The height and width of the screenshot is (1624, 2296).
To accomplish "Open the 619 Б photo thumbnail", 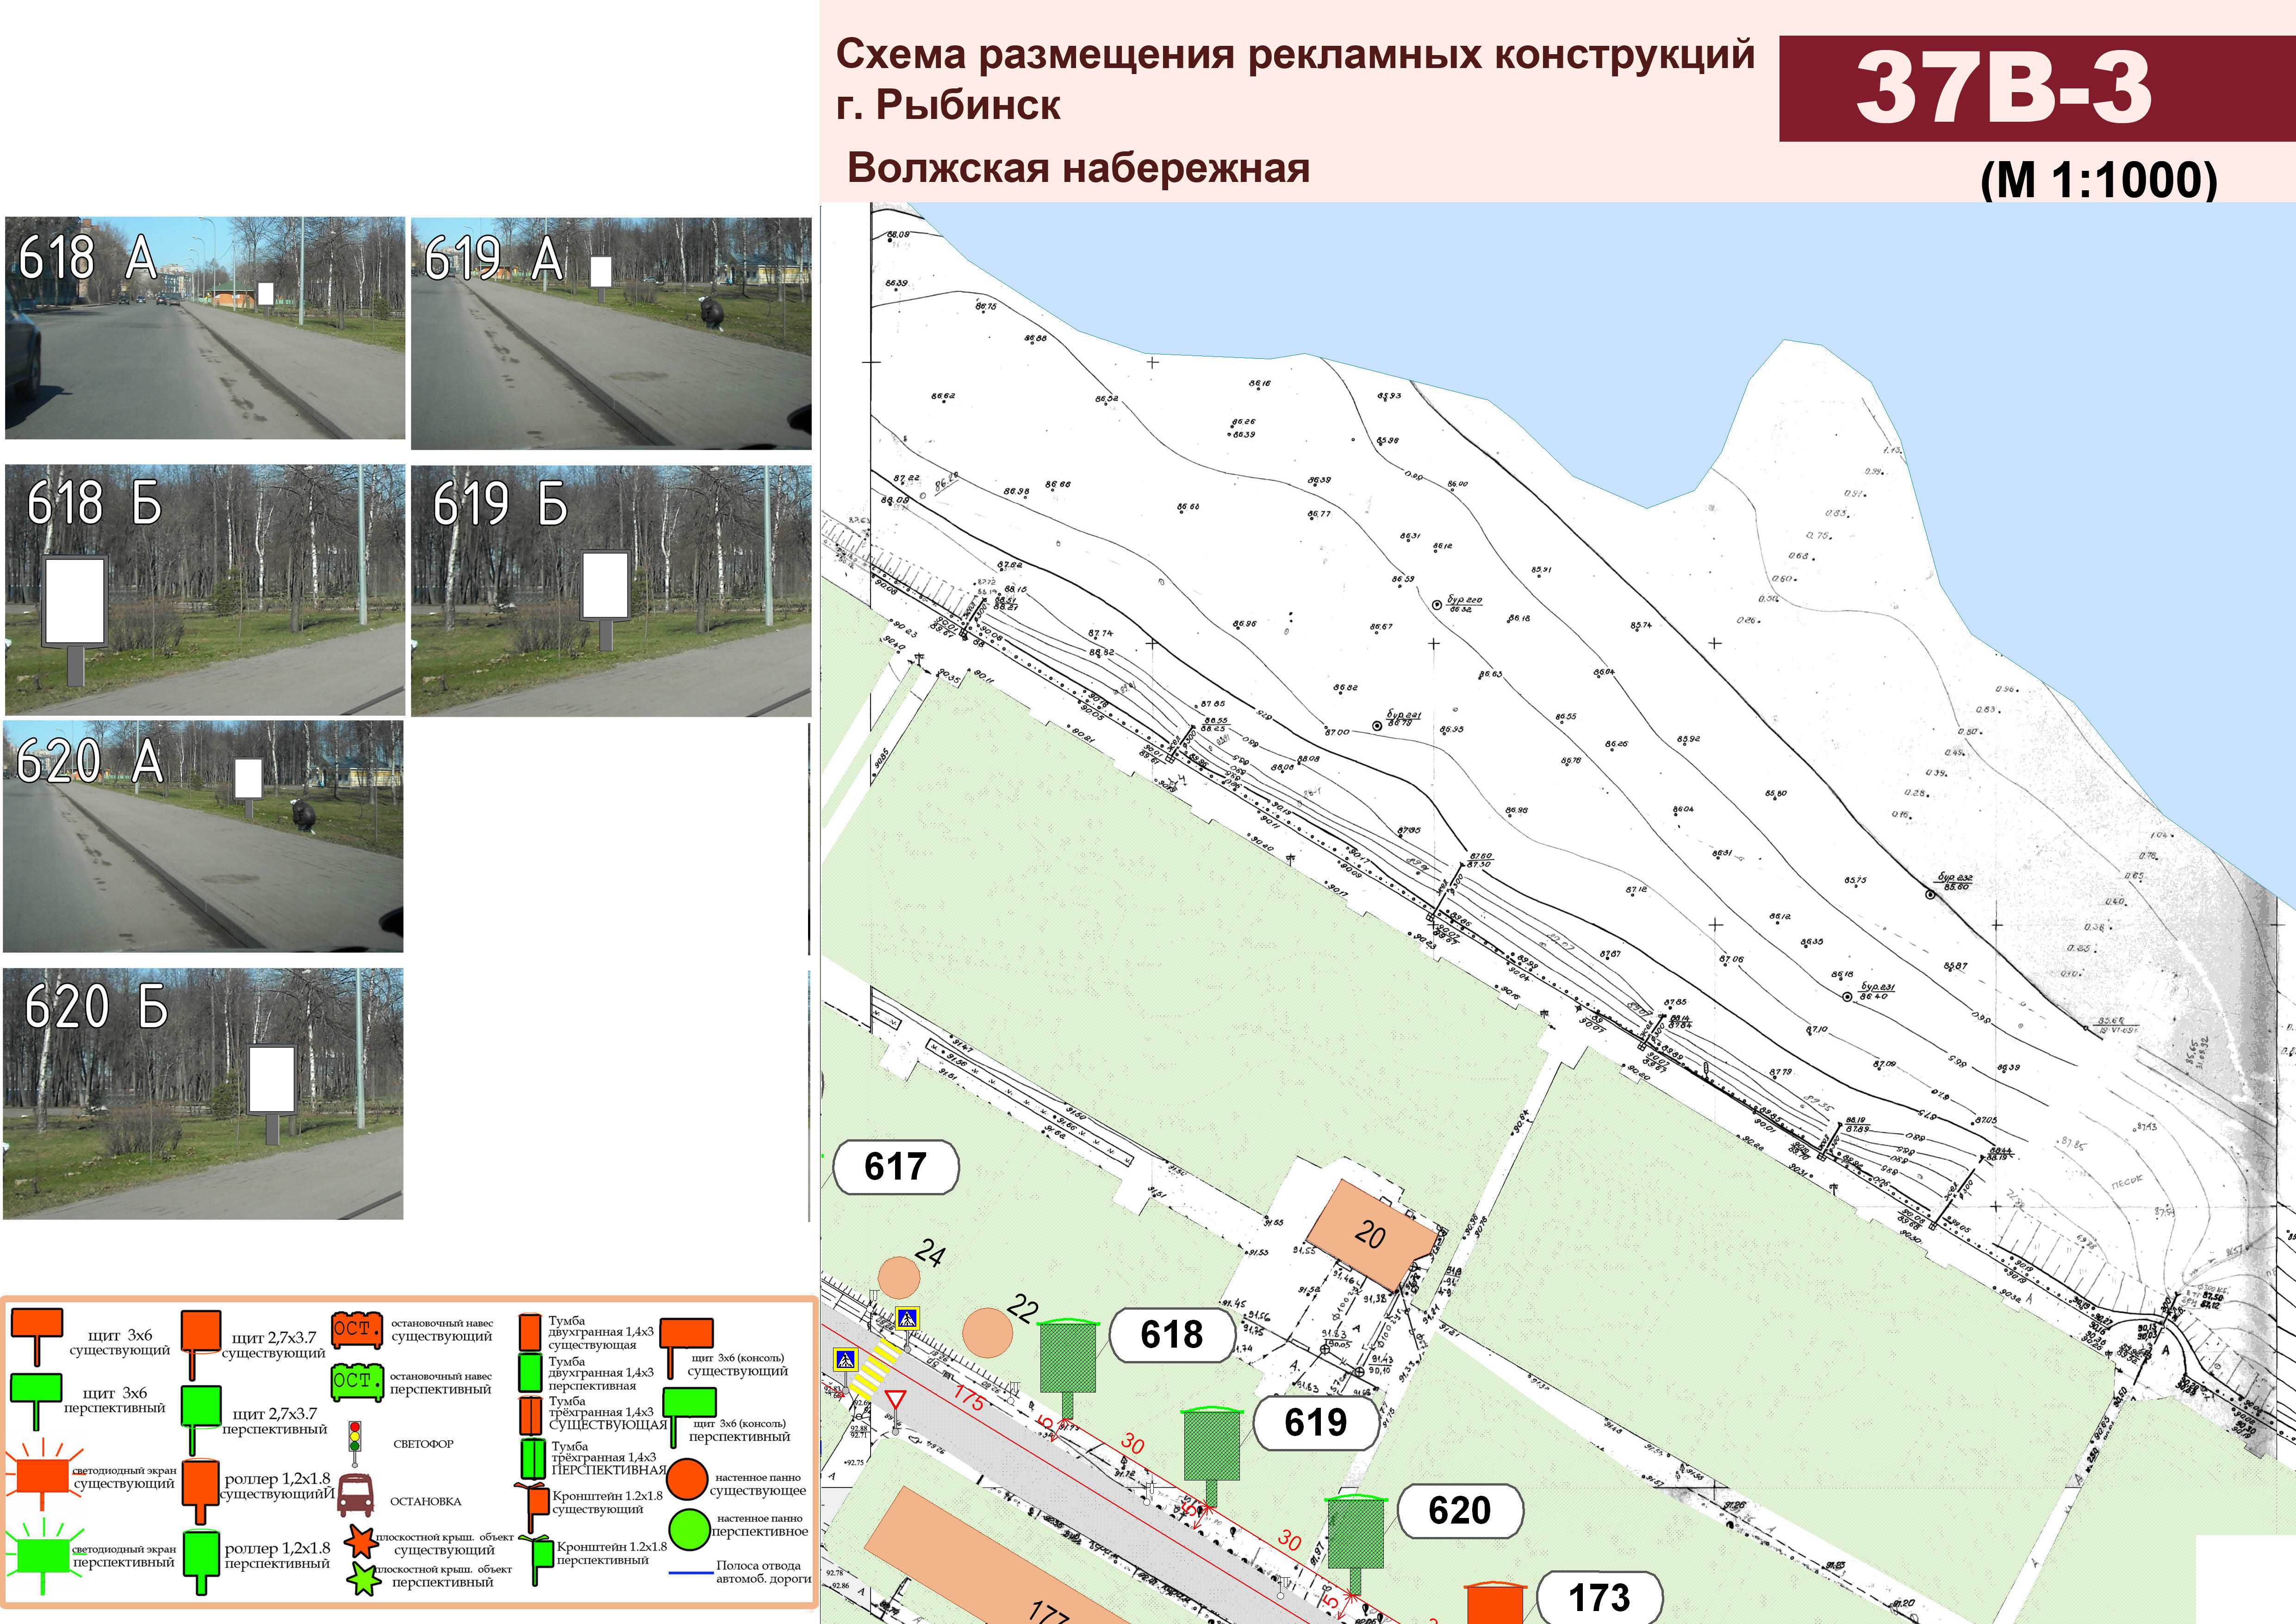I will coord(611,590).
